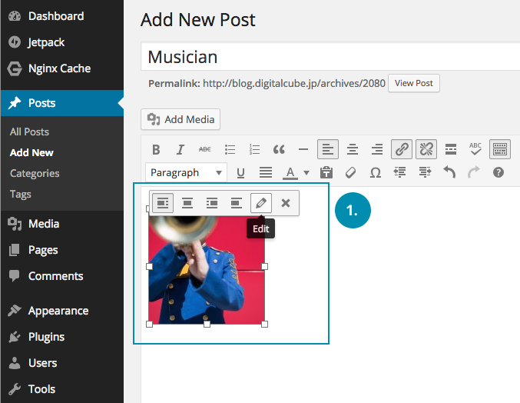Image resolution: width=520 pixels, height=403 pixels.
Task: Open the Paragraph format dropdown
Action: tap(187, 172)
